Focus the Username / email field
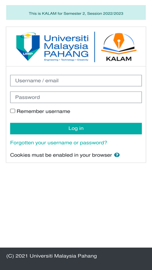 (x=76, y=81)
